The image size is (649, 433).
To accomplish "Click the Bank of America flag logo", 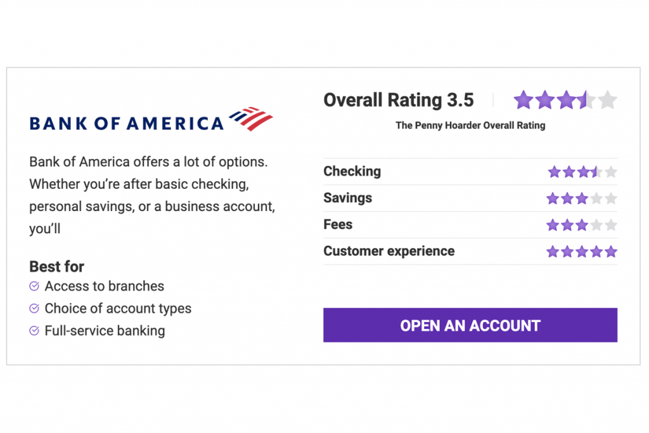I will click(x=250, y=119).
